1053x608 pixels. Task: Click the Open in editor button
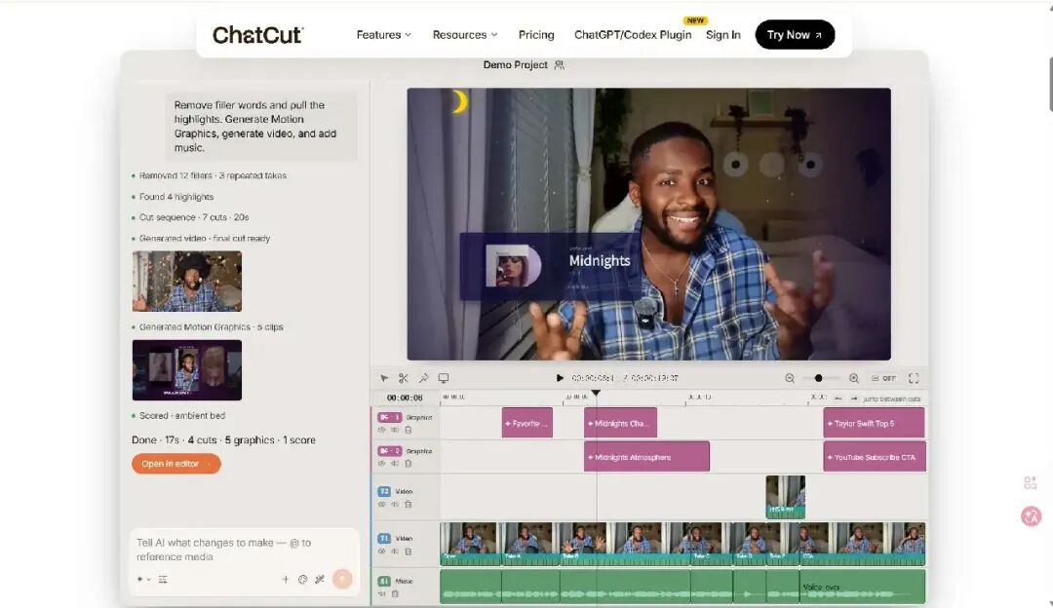[175, 464]
